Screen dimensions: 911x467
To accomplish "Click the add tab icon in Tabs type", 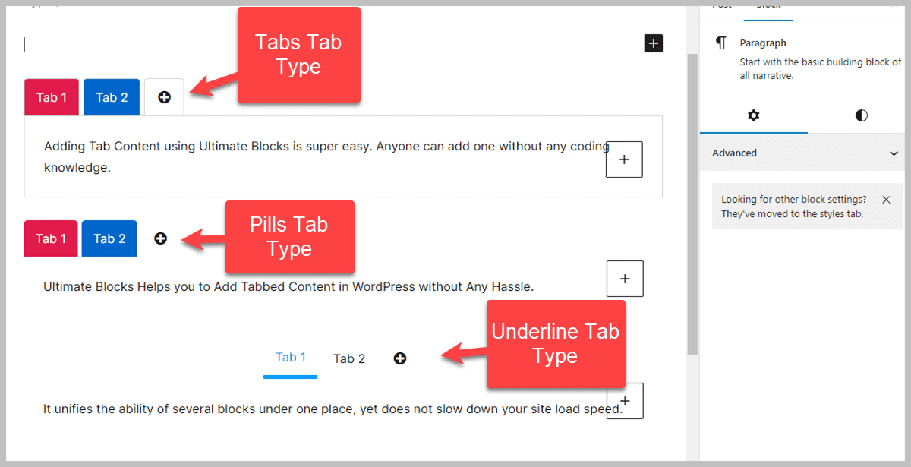I will click(x=164, y=96).
